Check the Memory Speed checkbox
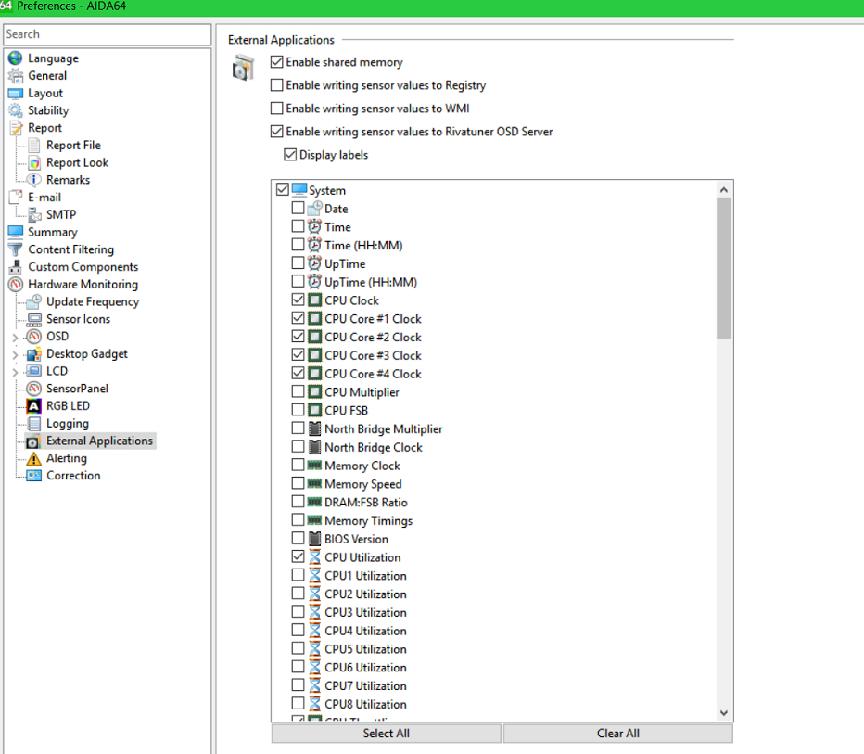Viewport: 864px width, 754px height. tap(299, 483)
